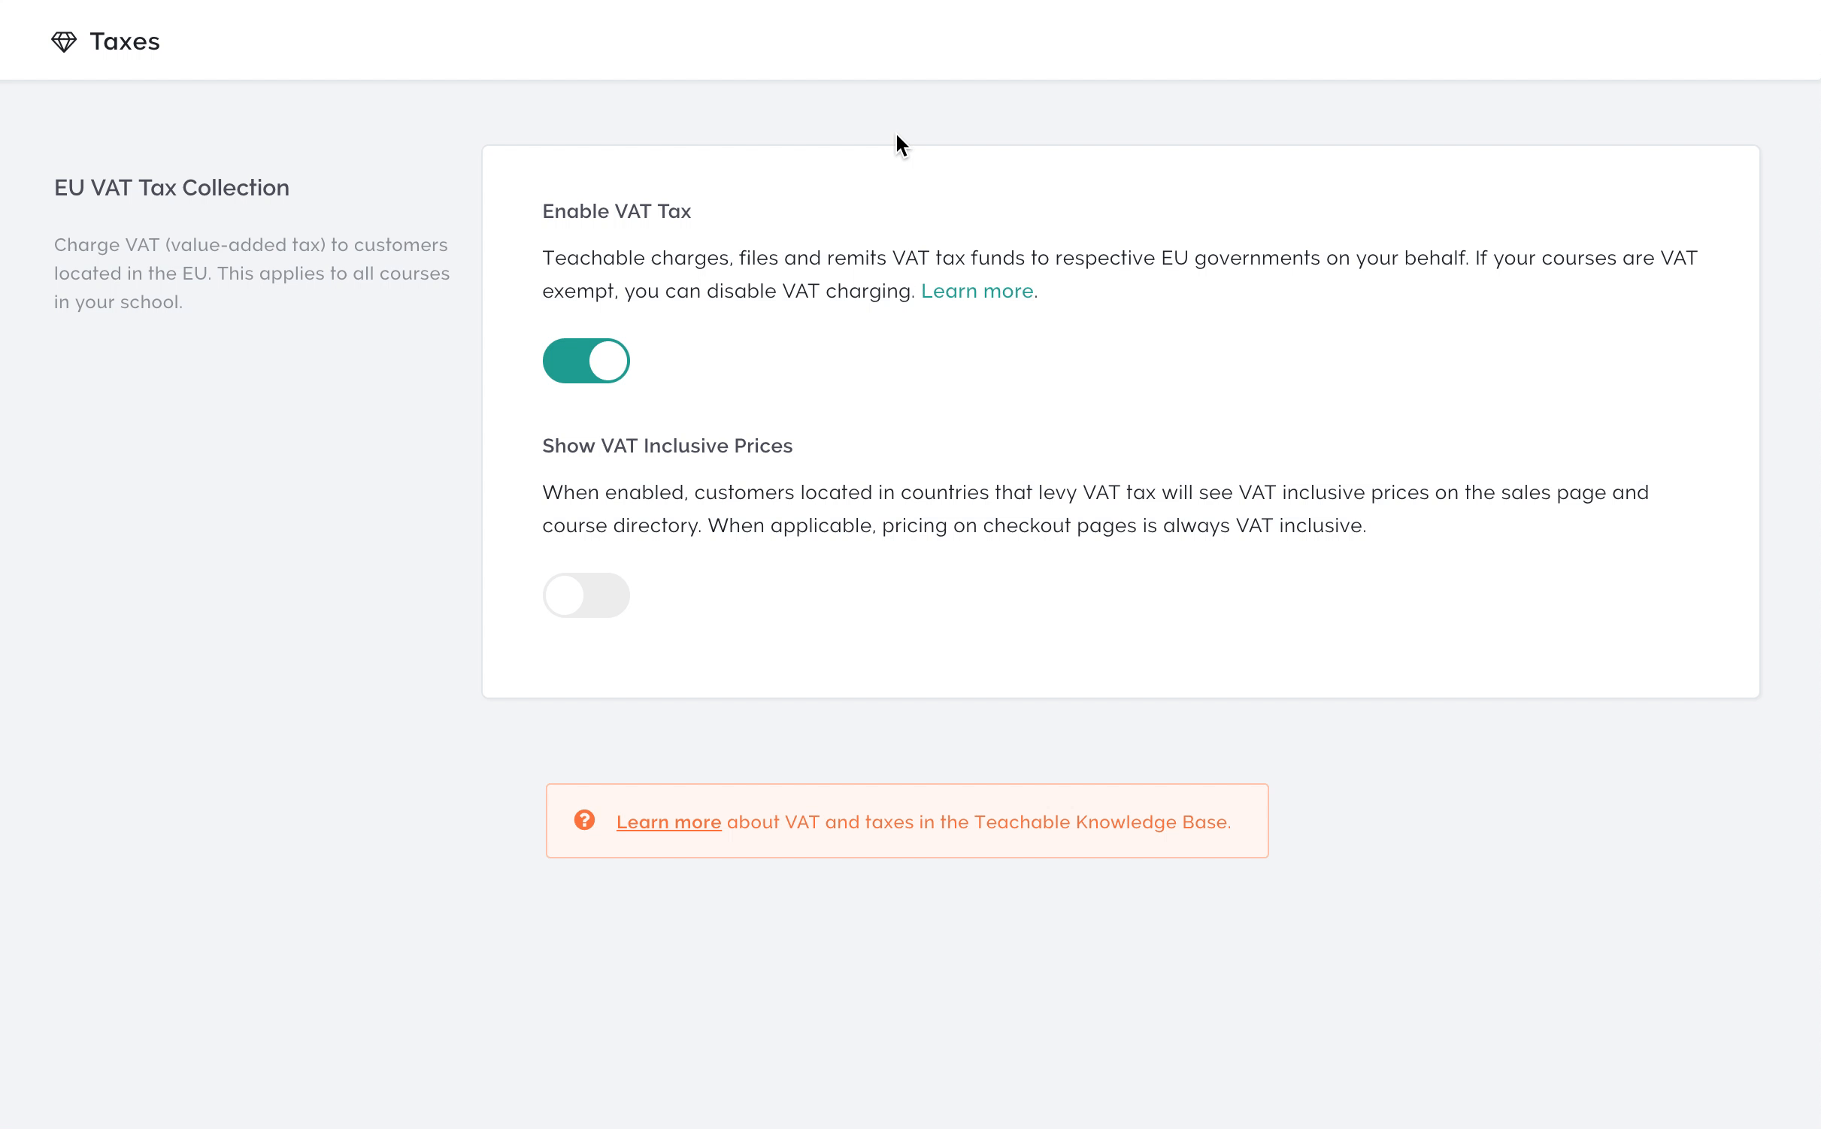
Task: Click the orange question mark icon
Action: coord(584,820)
